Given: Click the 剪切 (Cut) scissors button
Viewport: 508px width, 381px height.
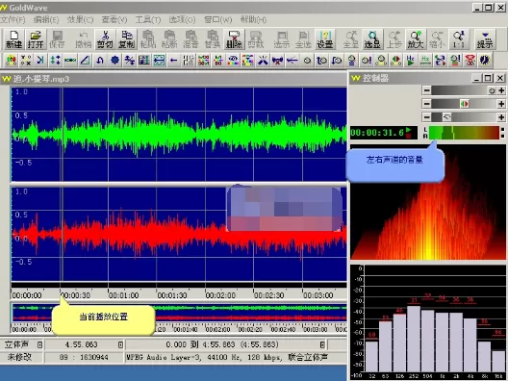Looking at the screenshot, I should [x=105, y=39].
